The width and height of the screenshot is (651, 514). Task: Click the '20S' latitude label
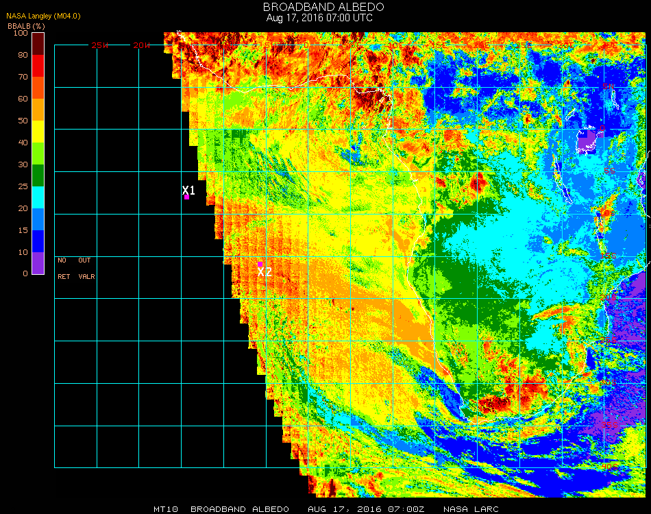click(x=609, y=297)
